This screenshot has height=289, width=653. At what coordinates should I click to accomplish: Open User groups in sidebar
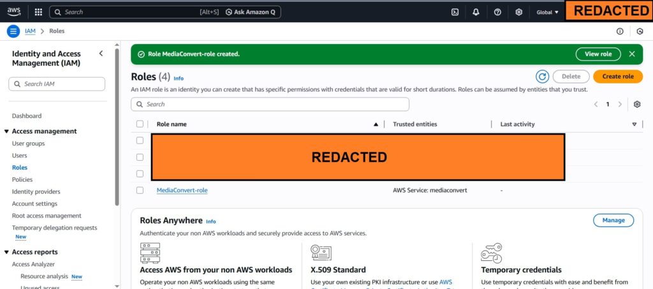[29, 144]
